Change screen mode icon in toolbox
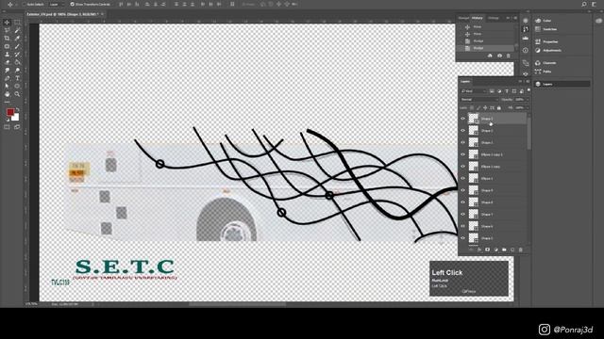 click(17, 127)
